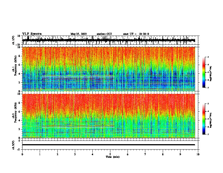Screen dimensions: 223x173
Task: Click the ch.1(V) waveform axis label
Action: (14, 40)
